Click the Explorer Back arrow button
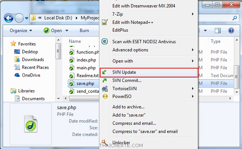The height and width of the screenshot is (149, 242). pyautogui.click(x=9, y=18)
